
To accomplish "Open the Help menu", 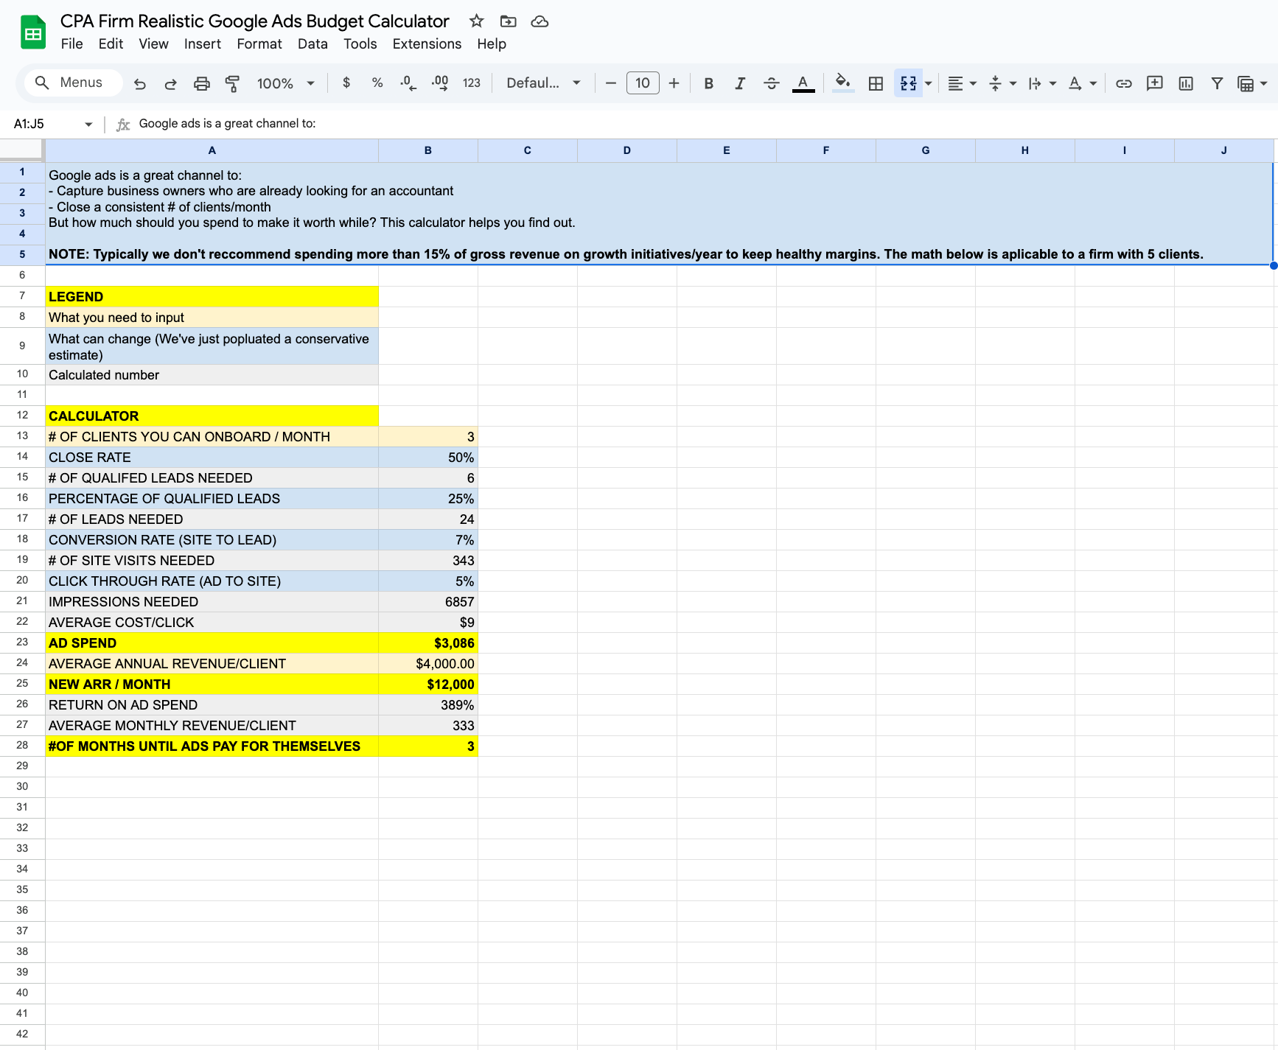I will 492,44.
